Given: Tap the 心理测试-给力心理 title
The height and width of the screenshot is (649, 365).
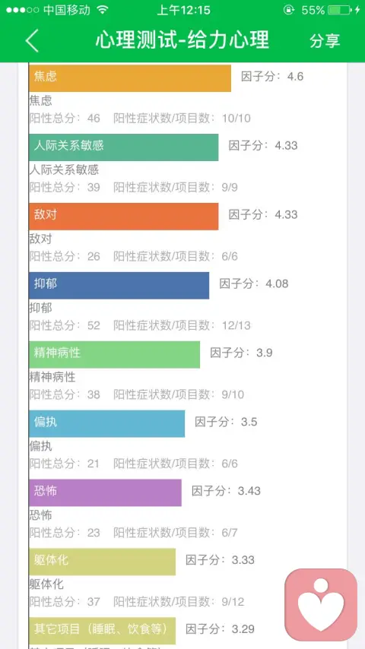Looking at the screenshot, I should (182, 40).
